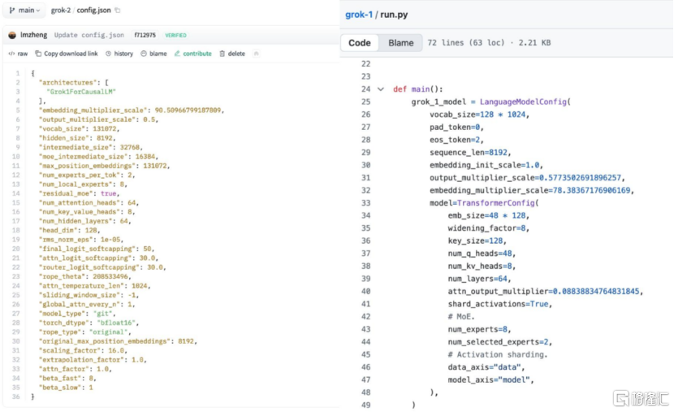Click run.py in the file path
Viewport: 674px width, 412px height.
394,15
